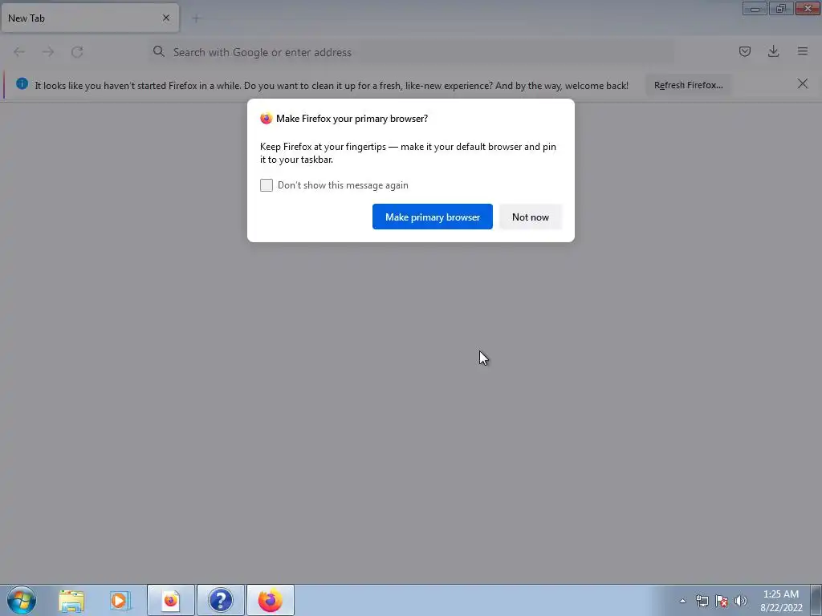Close the New Tab tab
Screen dimensions: 822x616
(x=166, y=18)
